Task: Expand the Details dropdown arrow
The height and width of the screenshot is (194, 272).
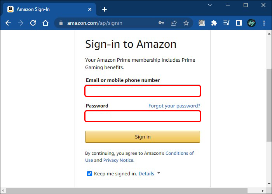Action: coord(159,173)
